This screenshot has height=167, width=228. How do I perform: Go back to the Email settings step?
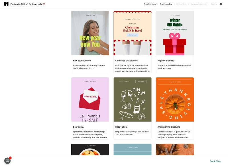[149, 4]
